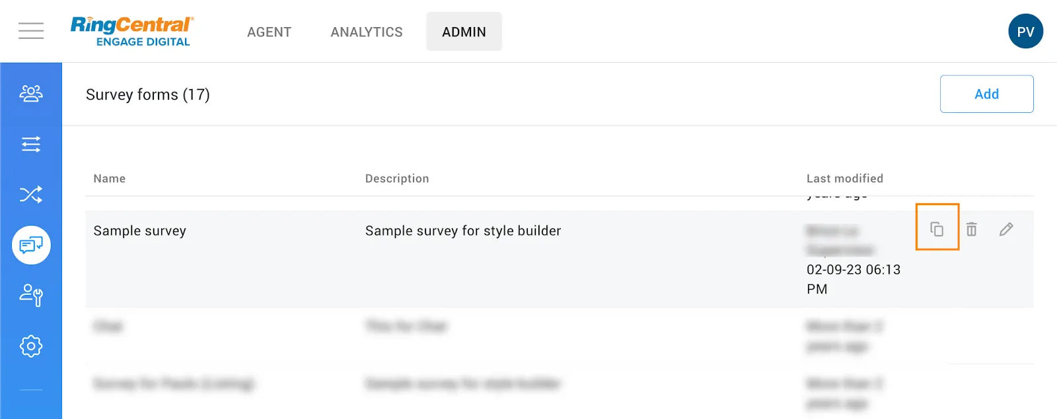This screenshot has height=419, width=1057.
Task: Click the Add survey form button
Action: click(x=986, y=94)
